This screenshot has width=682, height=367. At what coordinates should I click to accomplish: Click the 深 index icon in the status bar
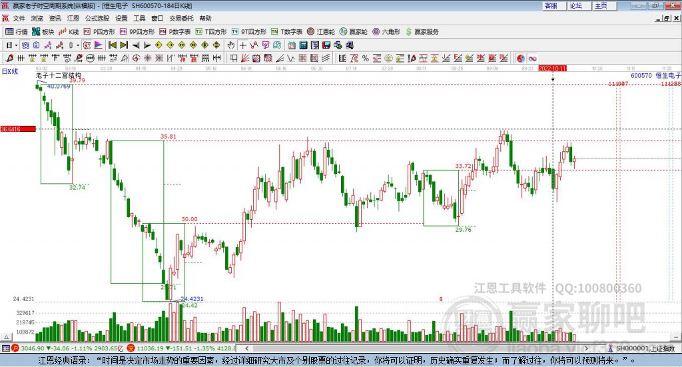pos(131,348)
